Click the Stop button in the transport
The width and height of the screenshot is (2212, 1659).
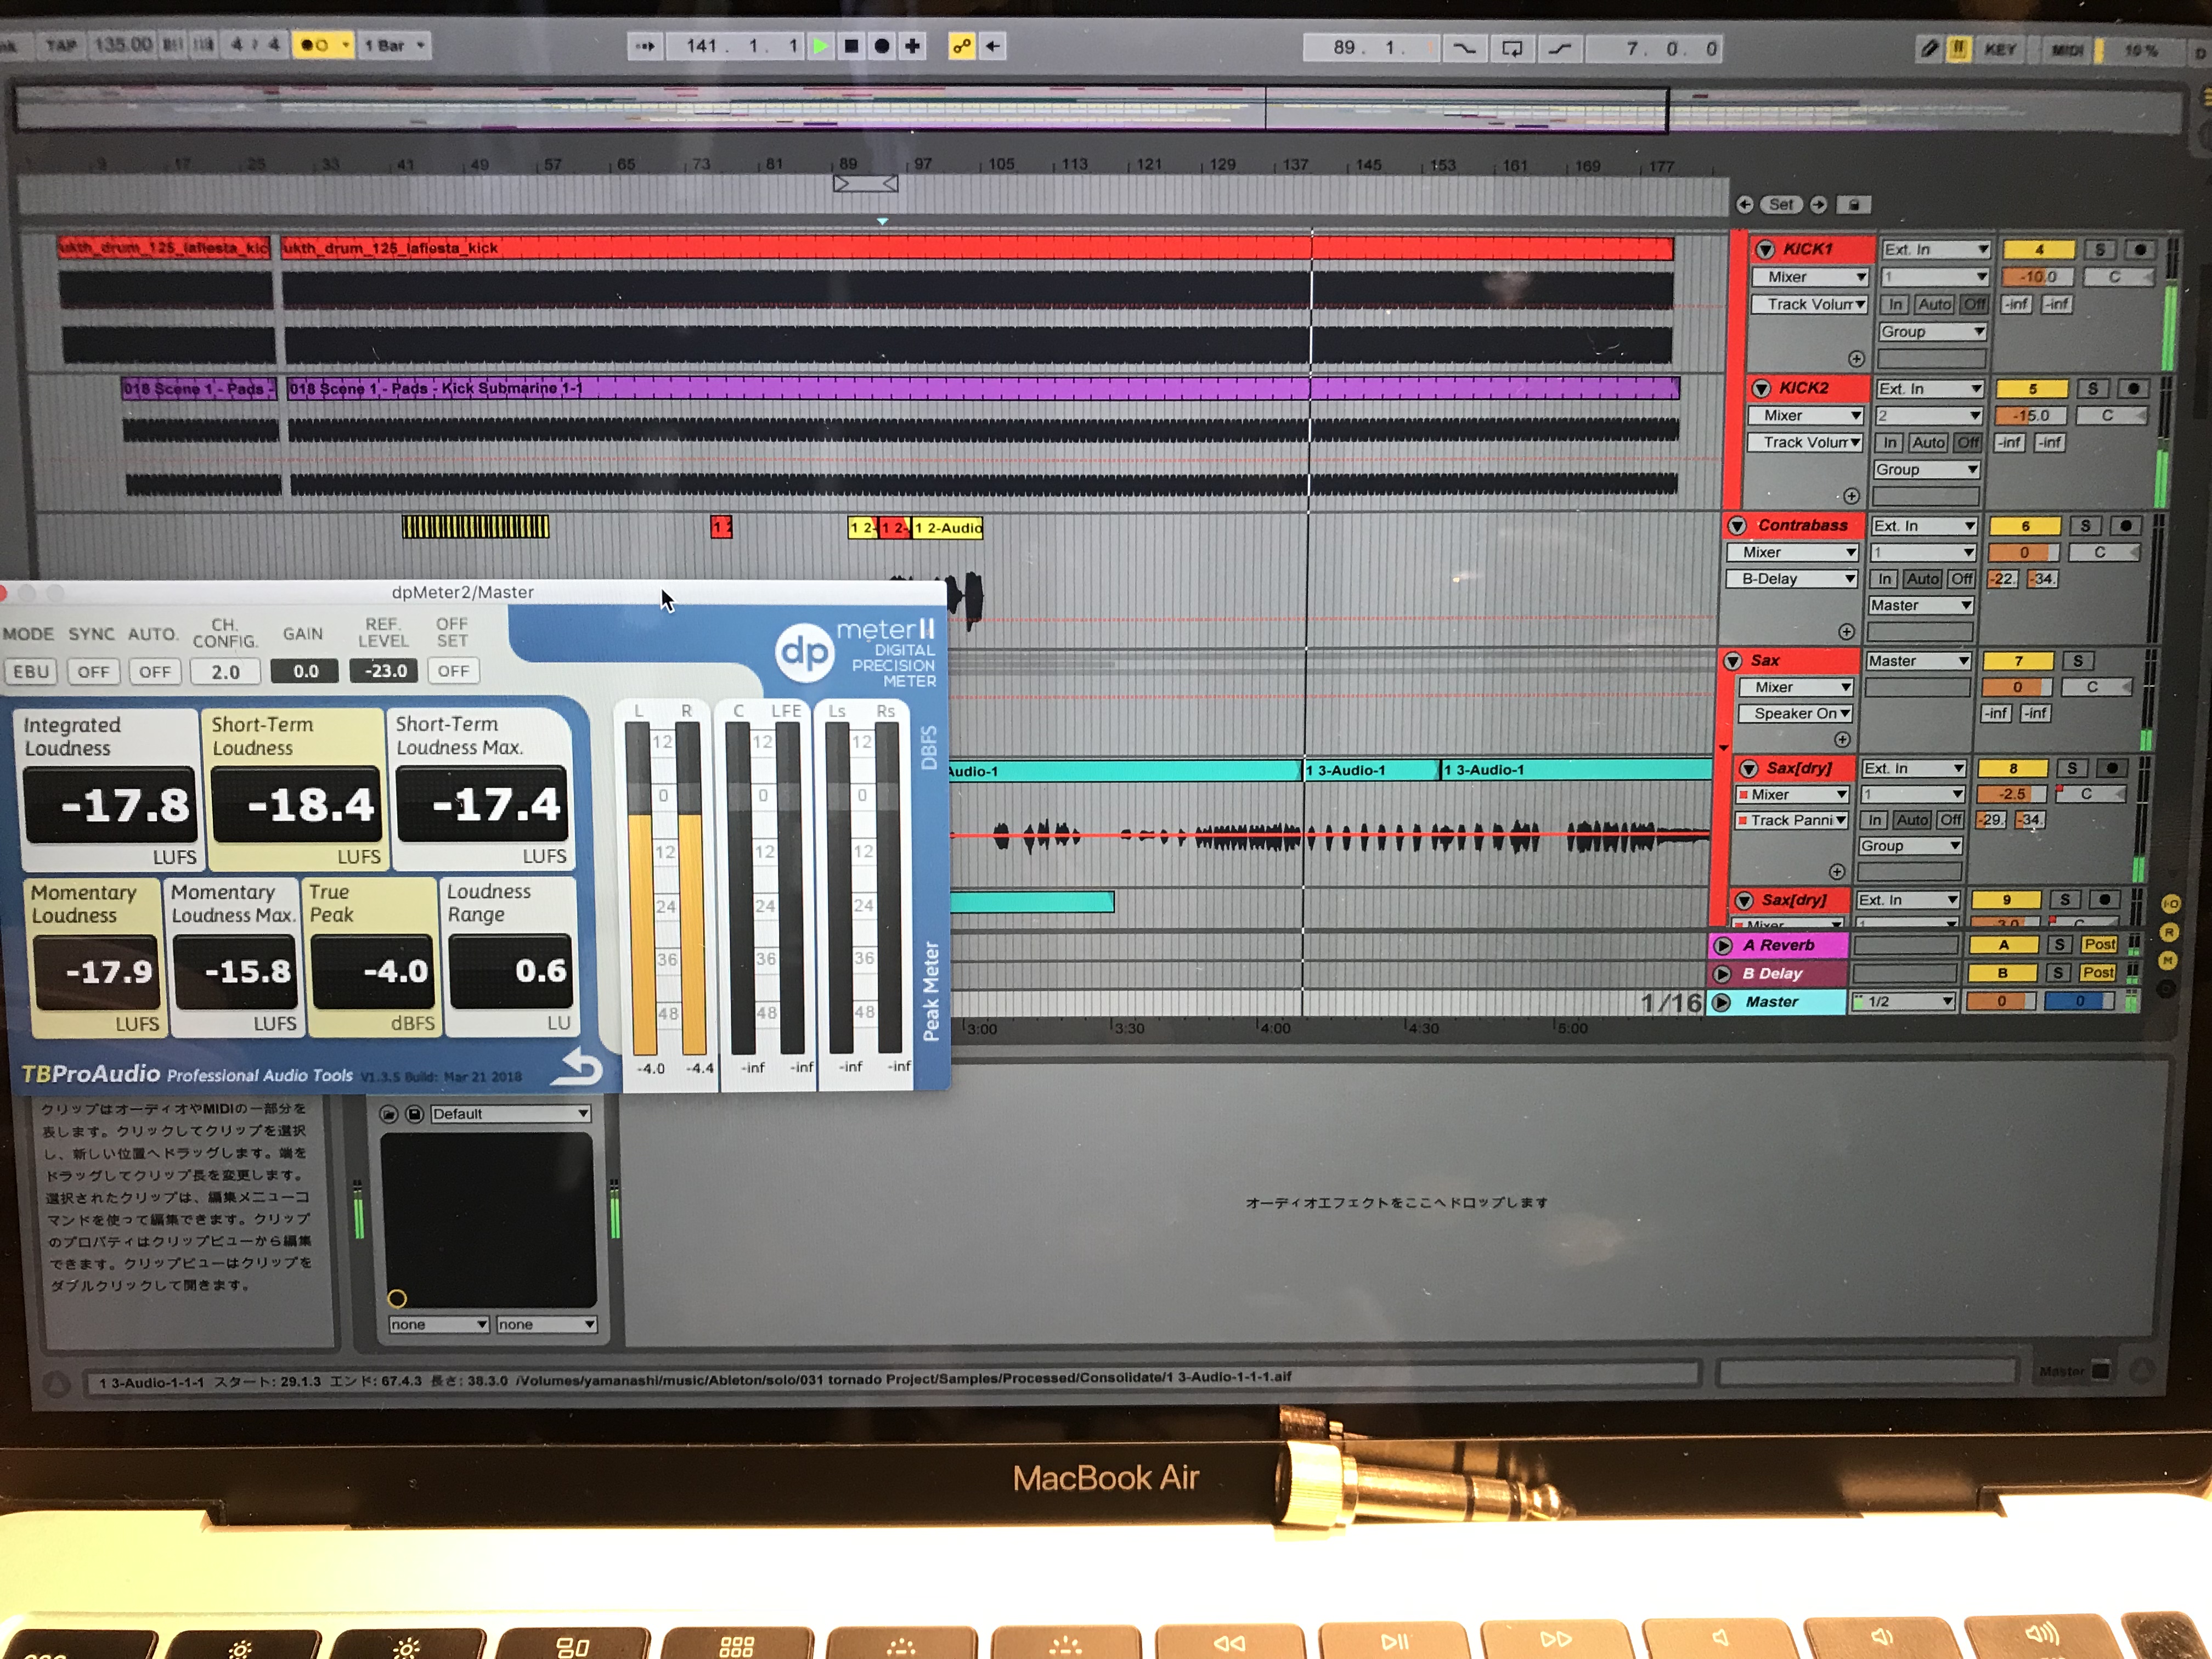851,46
